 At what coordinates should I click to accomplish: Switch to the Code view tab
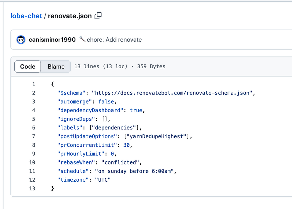click(28, 67)
